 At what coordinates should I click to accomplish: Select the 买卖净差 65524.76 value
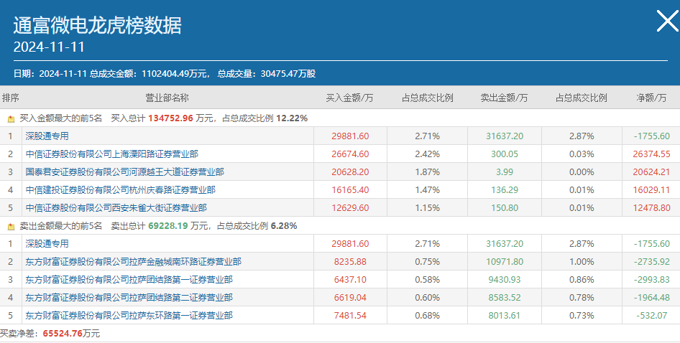(x=63, y=334)
